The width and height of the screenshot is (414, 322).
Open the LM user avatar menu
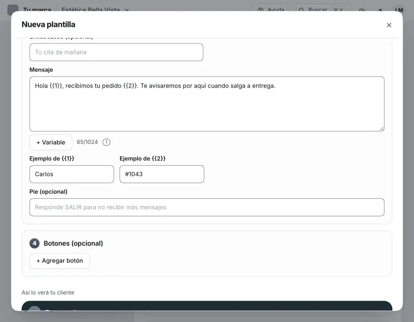(399, 10)
